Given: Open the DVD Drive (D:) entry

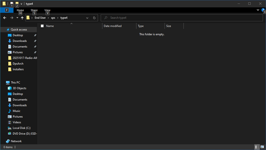Looking at the screenshot, I should click(x=22, y=134).
